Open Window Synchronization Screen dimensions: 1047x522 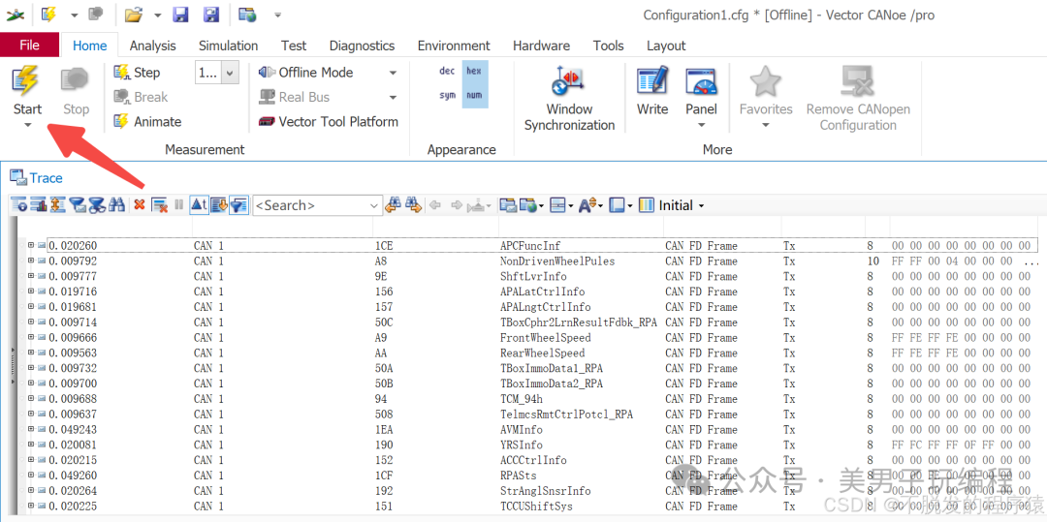click(569, 100)
